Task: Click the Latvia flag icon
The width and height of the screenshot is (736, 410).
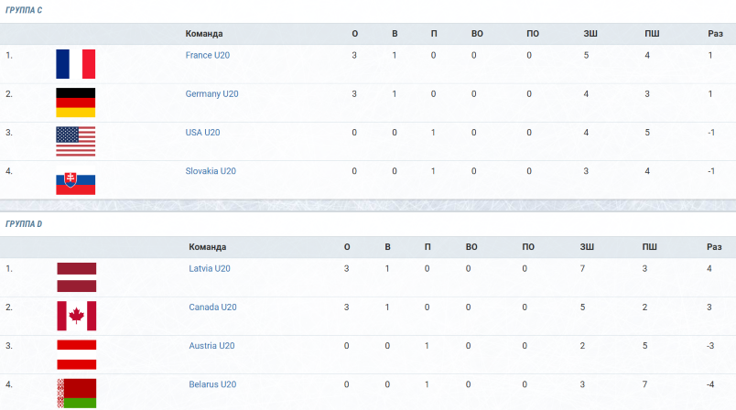Action: coord(77,277)
